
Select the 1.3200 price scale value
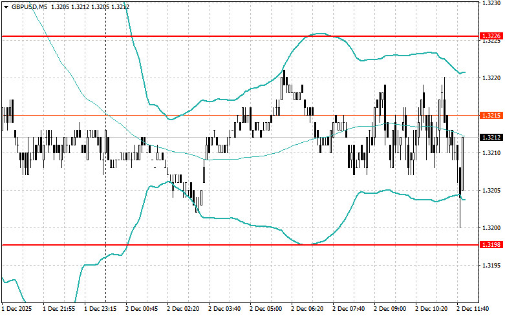click(x=491, y=228)
